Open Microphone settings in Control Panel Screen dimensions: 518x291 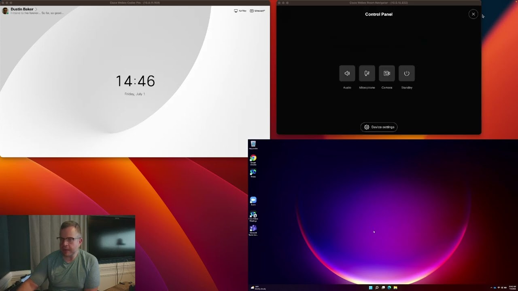[x=367, y=73]
